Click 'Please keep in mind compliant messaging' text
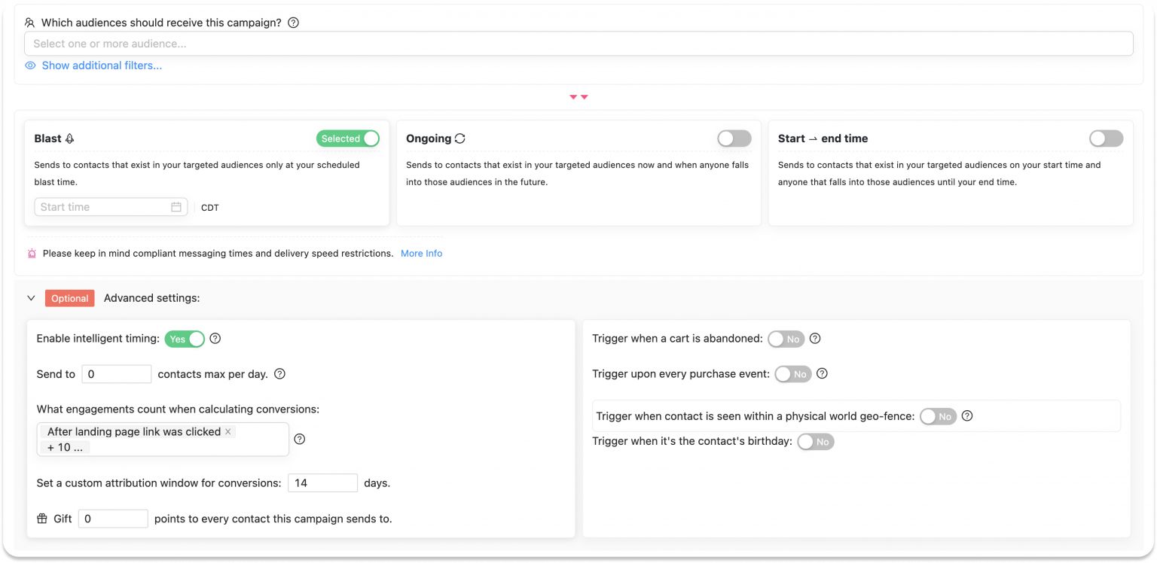 tap(218, 254)
